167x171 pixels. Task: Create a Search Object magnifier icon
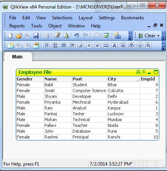pyautogui.click(x=148, y=46)
